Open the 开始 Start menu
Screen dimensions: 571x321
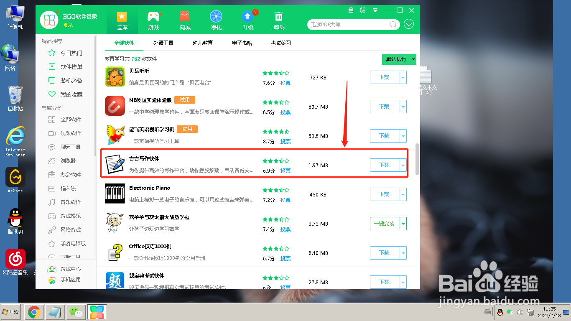(x=10, y=312)
